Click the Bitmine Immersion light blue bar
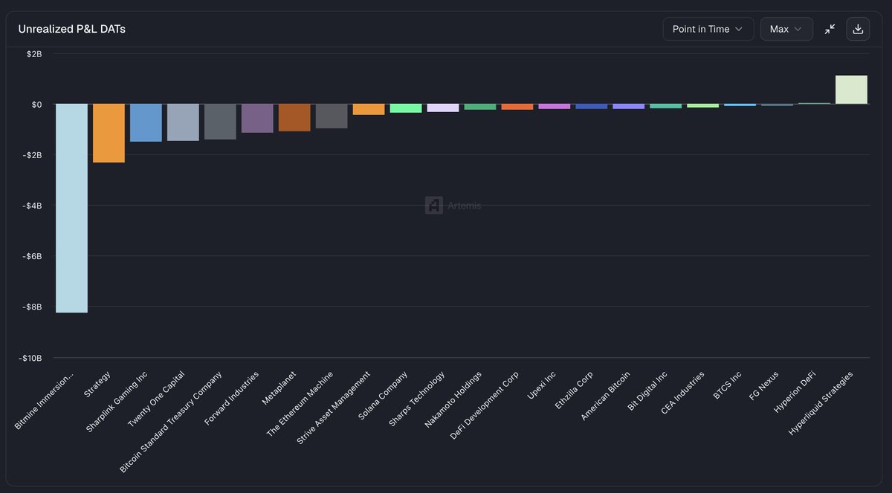The height and width of the screenshot is (493, 892). (71, 209)
